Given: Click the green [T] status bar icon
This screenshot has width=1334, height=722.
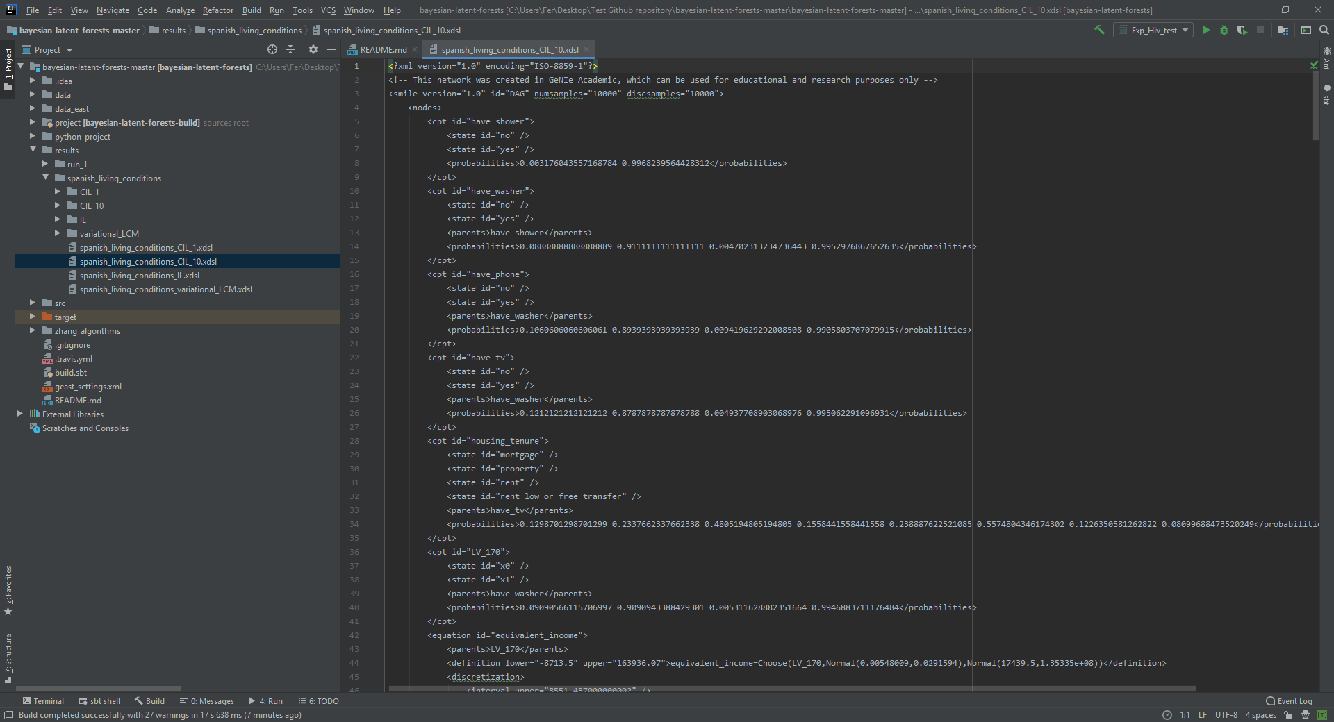Looking at the screenshot, I should coord(1323,715).
